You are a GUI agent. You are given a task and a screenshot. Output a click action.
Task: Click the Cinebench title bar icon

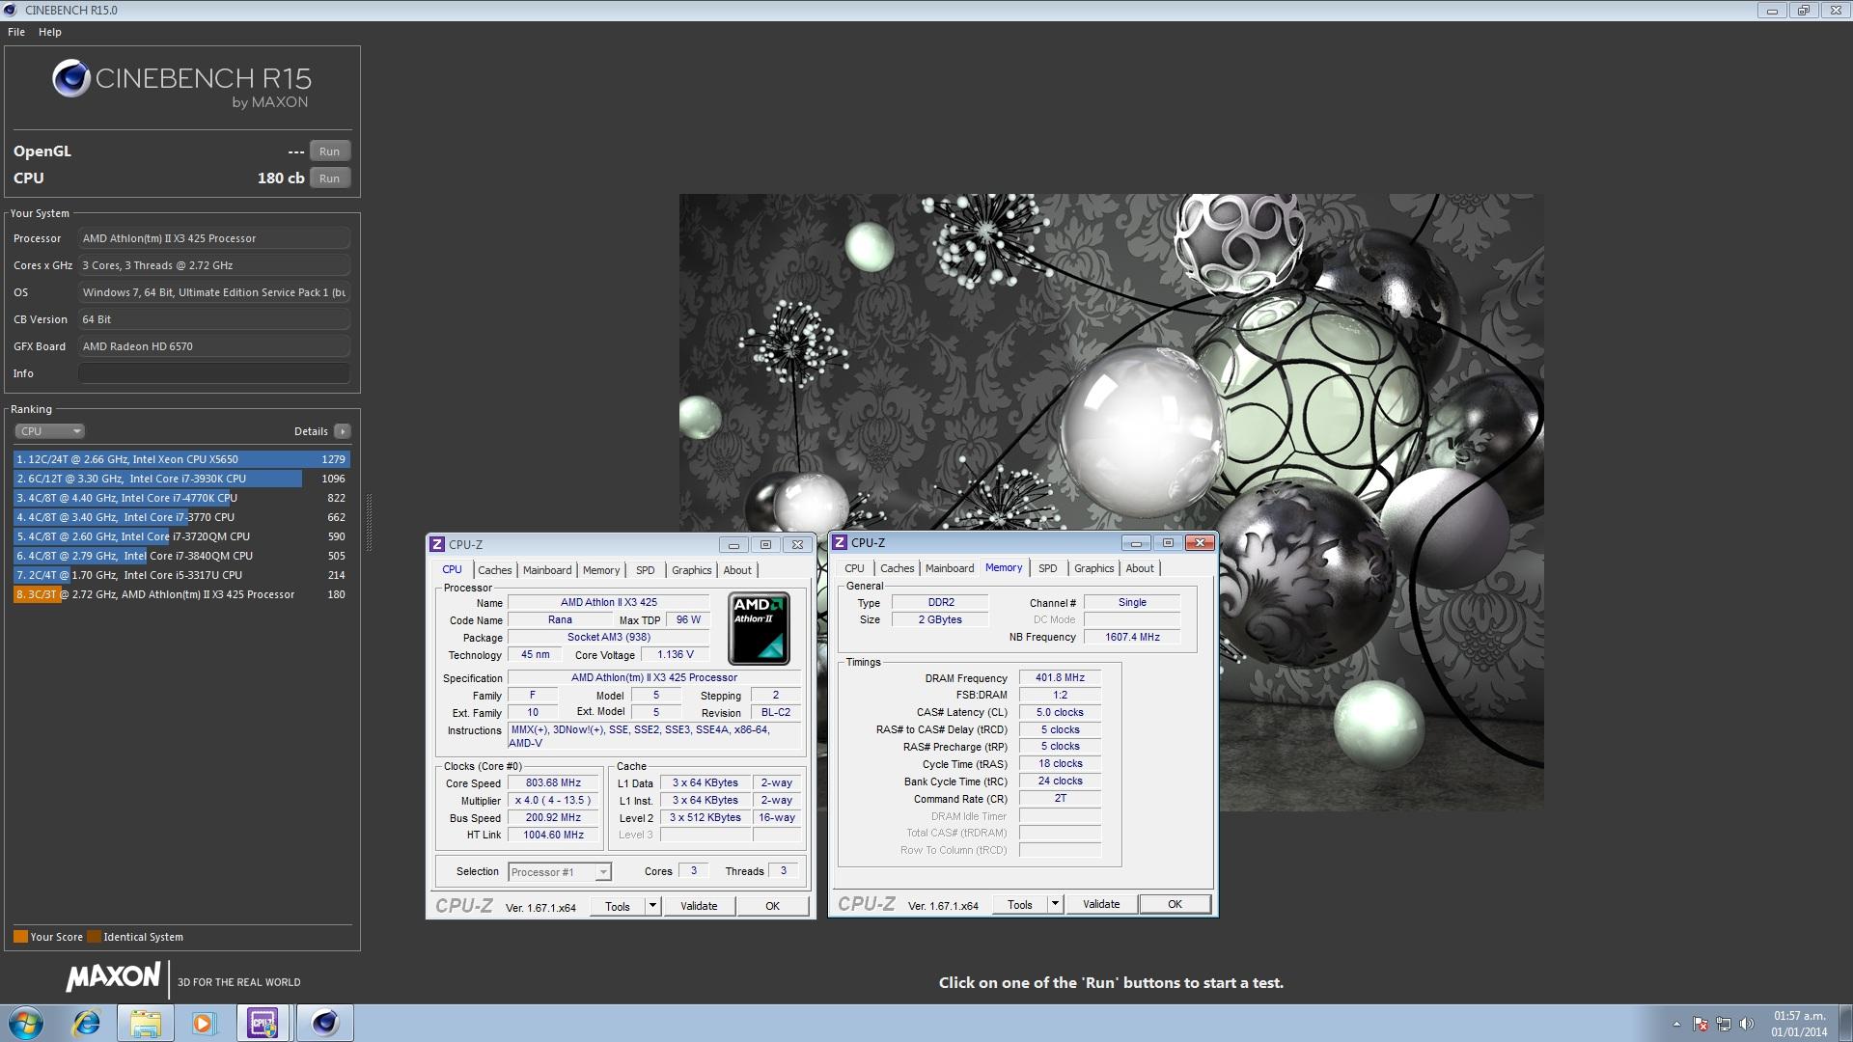click(11, 10)
